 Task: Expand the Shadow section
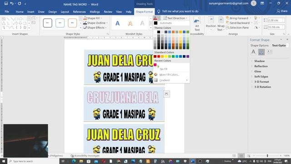point(260,61)
